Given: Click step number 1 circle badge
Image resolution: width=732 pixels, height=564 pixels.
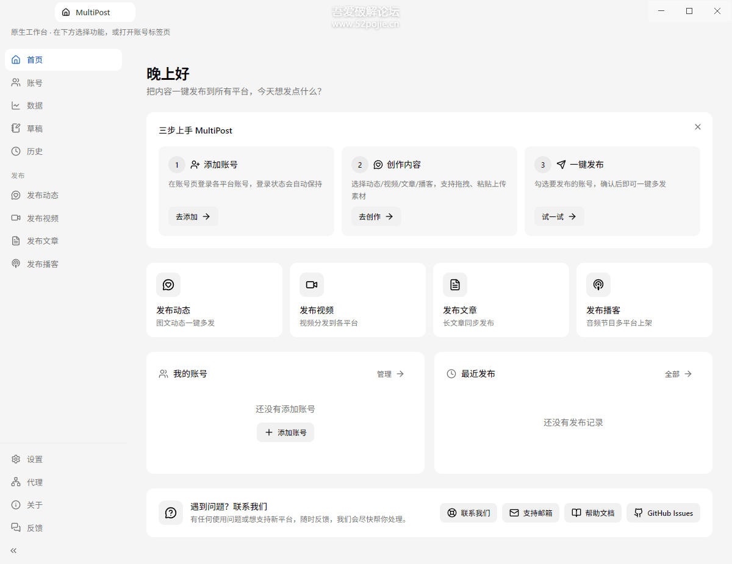Looking at the screenshot, I should 177,165.
